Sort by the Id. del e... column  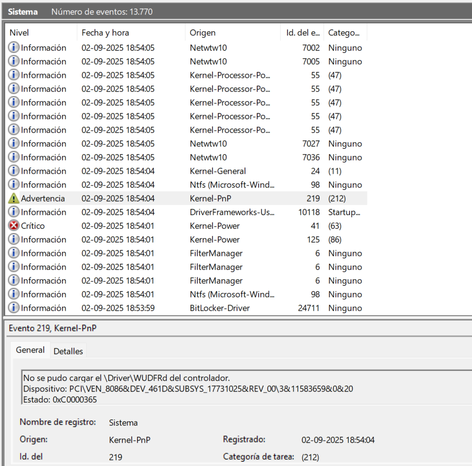(x=302, y=33)
